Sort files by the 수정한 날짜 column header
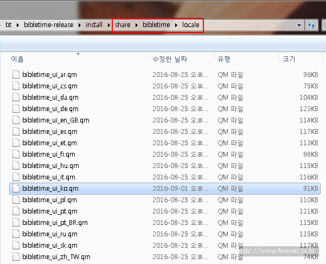 point(170,59)
